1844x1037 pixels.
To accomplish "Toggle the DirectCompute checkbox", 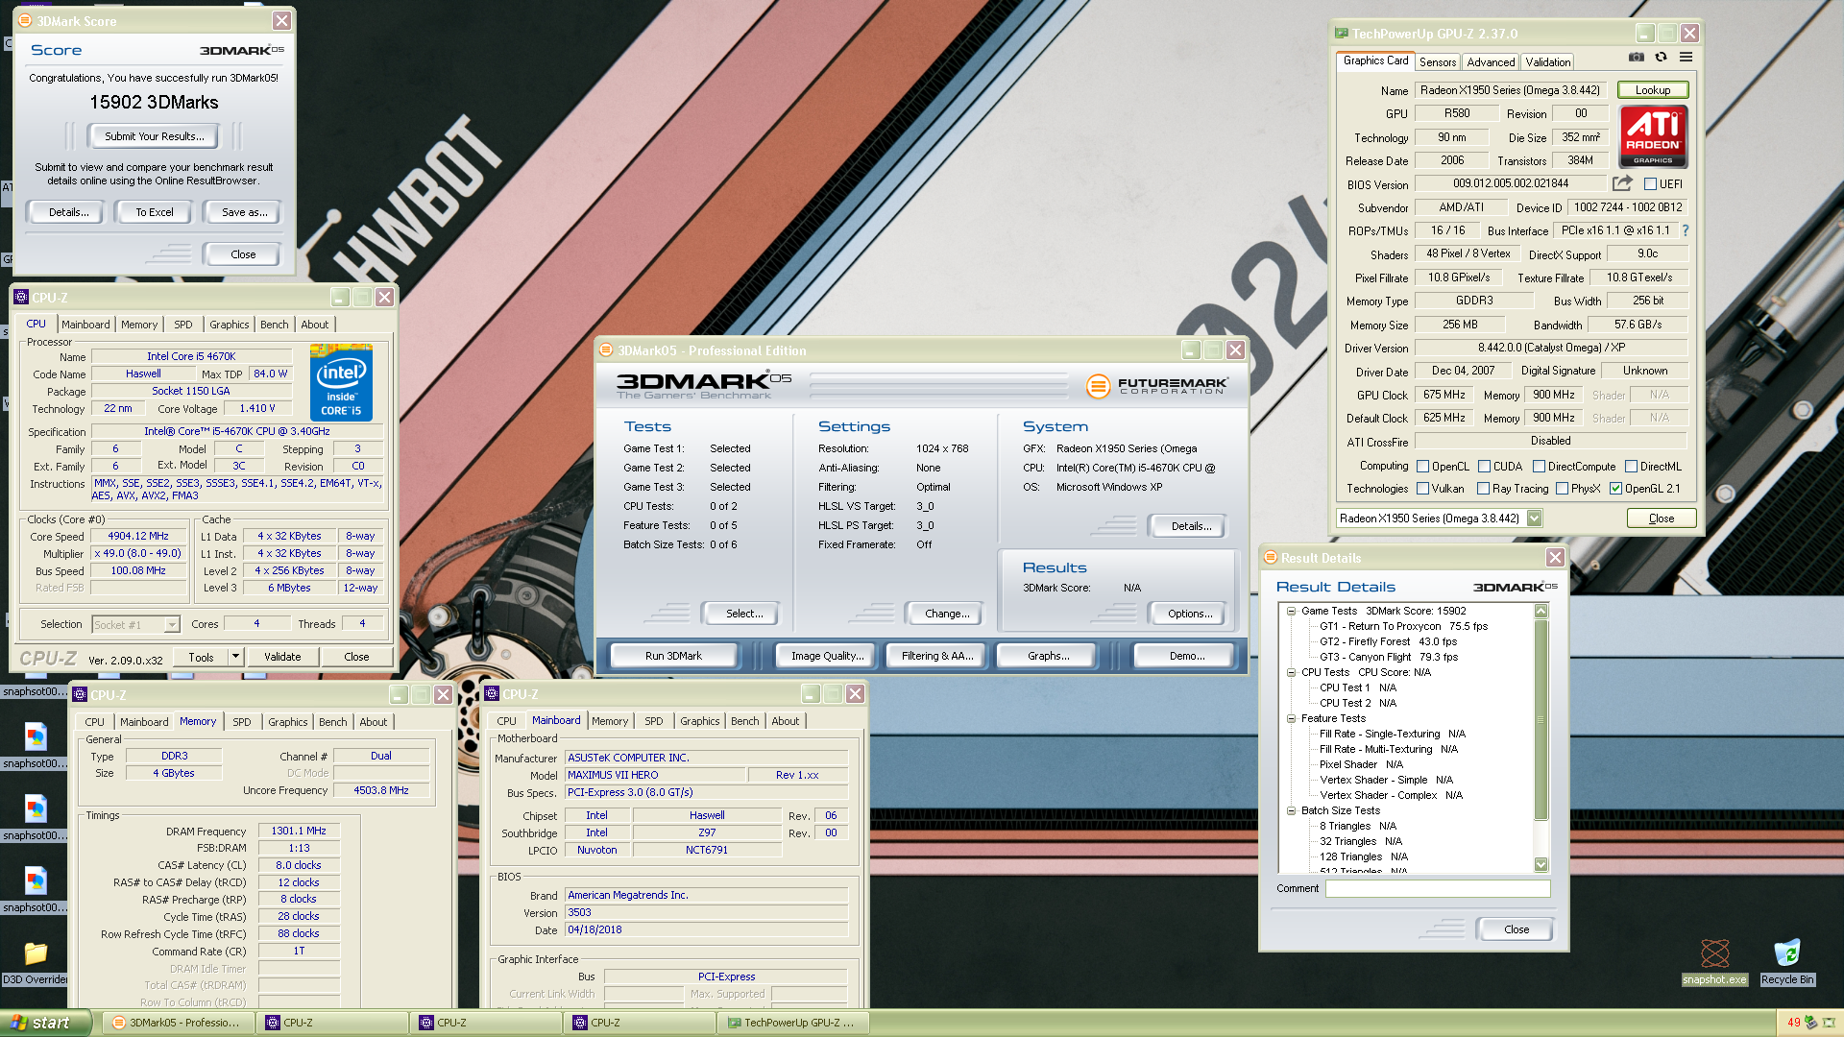I will coord(1540,467).
